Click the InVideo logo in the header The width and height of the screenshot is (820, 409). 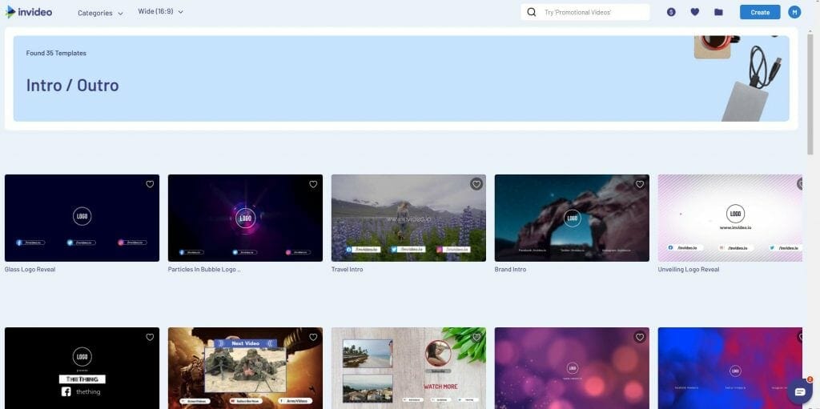(29, 12)
